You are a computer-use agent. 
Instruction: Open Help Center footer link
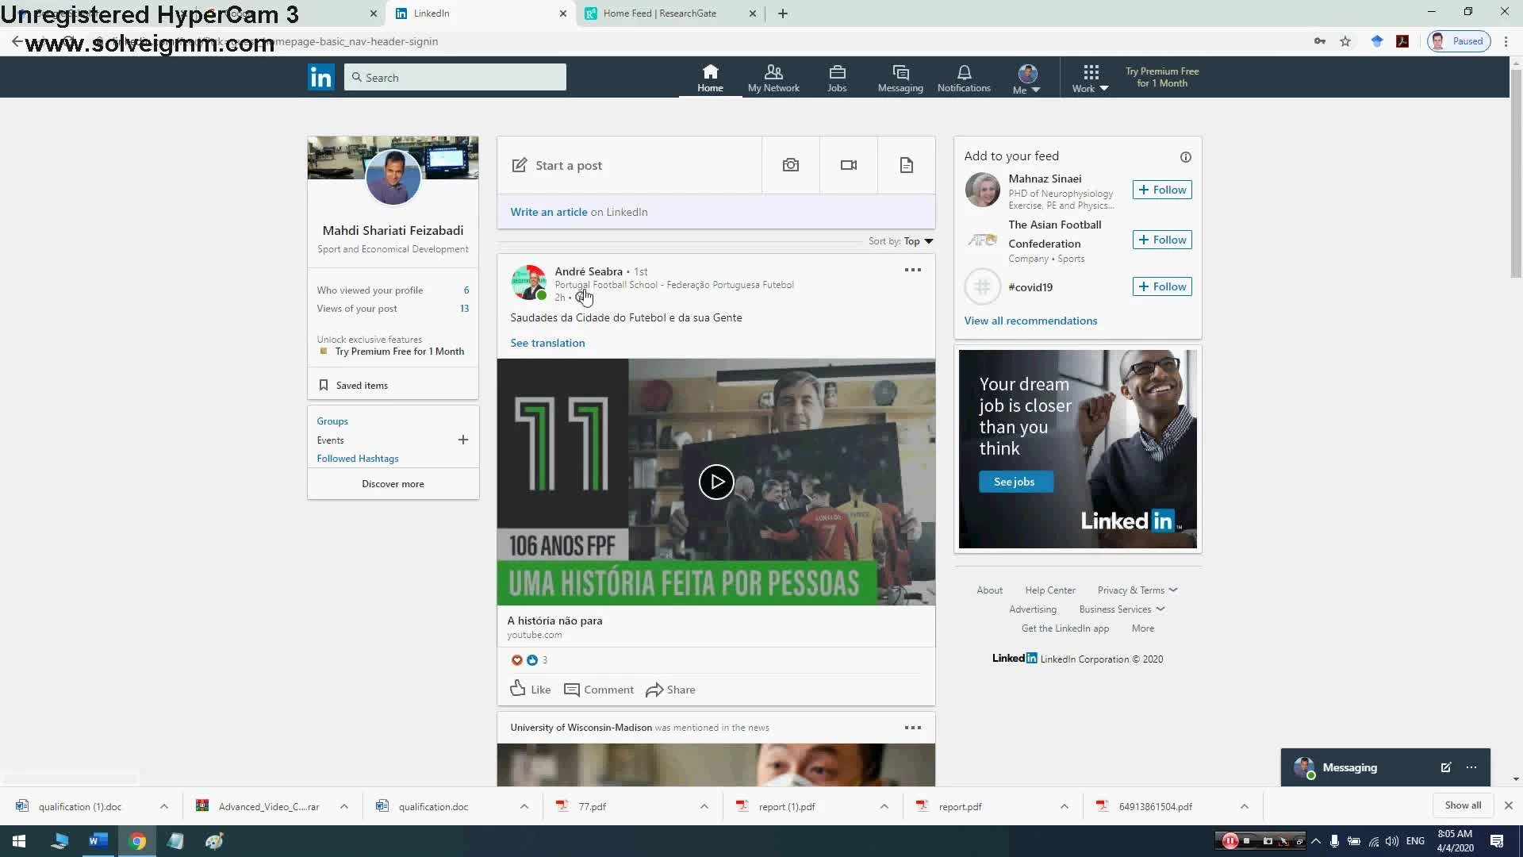1050,590
